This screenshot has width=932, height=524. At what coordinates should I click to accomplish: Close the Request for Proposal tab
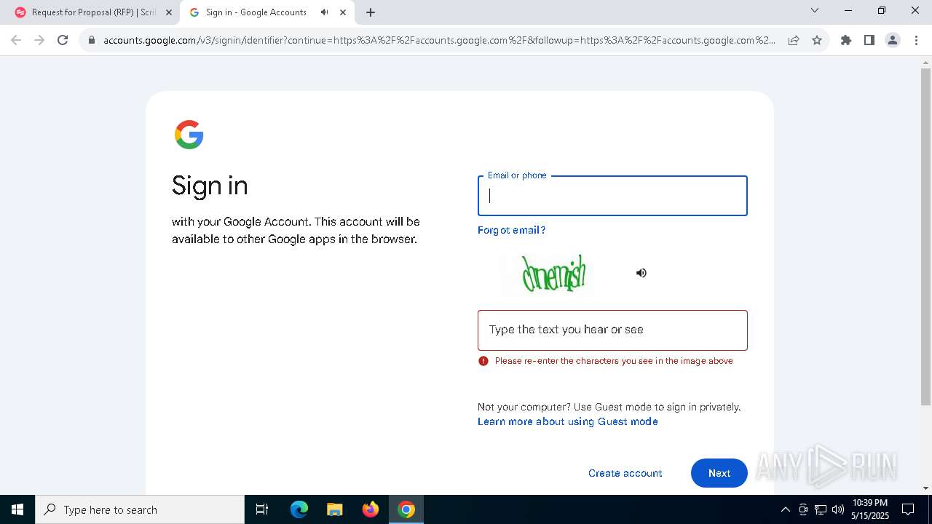coord(169,12)
